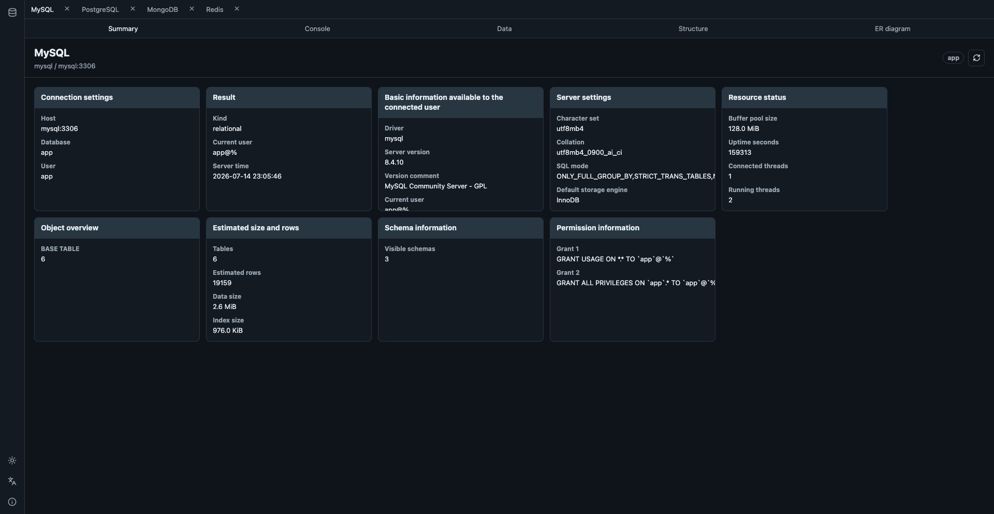
Task: Select default storage engine InnoDB
Action: [x=568, y=200]
